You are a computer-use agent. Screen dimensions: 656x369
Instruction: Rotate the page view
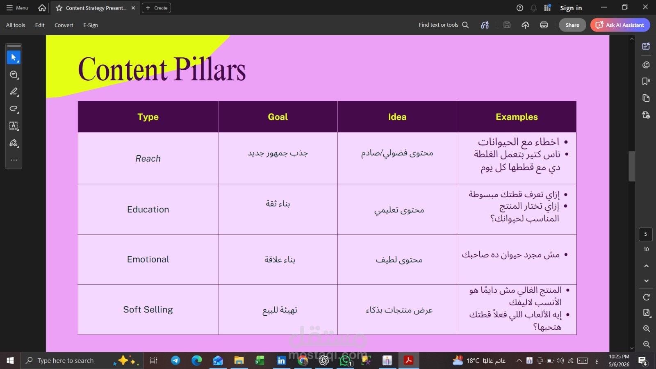pos(646,297)
